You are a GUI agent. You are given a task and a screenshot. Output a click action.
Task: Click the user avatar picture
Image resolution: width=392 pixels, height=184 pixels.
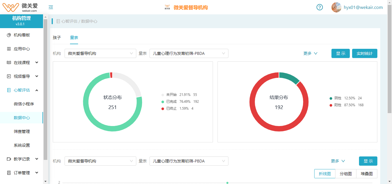(336, 7)
